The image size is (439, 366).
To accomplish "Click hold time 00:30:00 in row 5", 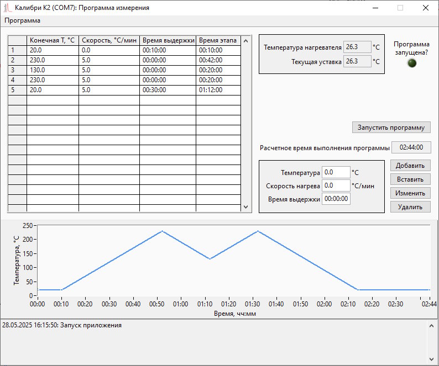I will point(168,90).
